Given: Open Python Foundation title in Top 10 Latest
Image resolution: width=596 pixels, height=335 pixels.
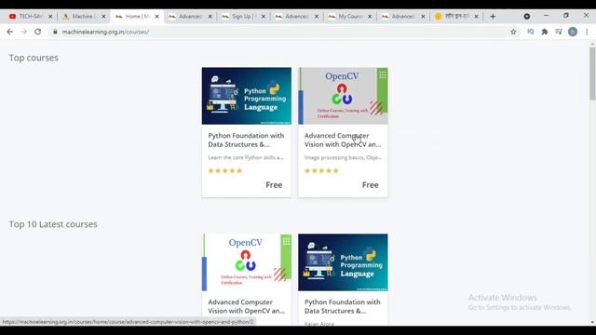Looking at the screenshot, I should (x=342, y=306).
